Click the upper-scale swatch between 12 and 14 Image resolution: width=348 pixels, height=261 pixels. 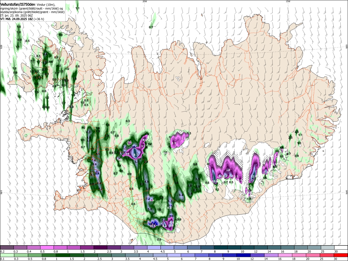[260, 248]
